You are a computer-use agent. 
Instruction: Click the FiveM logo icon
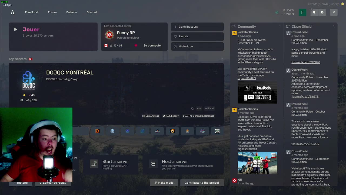12,12
